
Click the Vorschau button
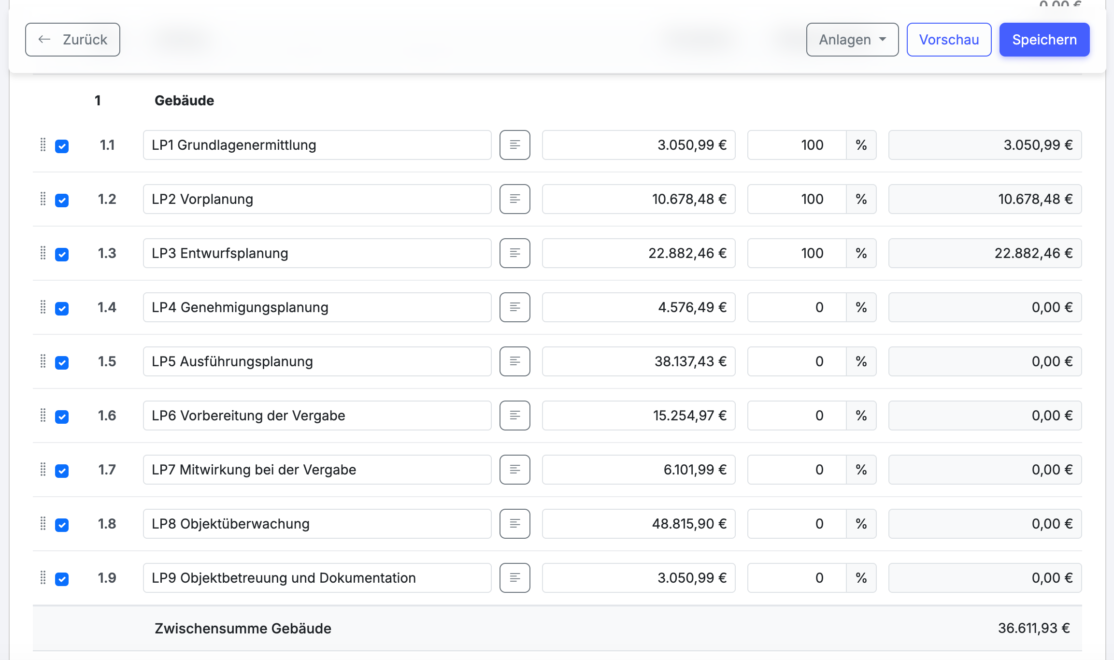949,40
